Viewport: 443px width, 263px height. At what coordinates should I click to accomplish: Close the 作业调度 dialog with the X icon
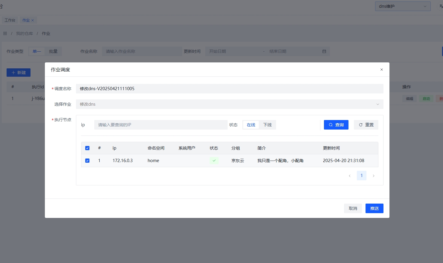(381, 70)
